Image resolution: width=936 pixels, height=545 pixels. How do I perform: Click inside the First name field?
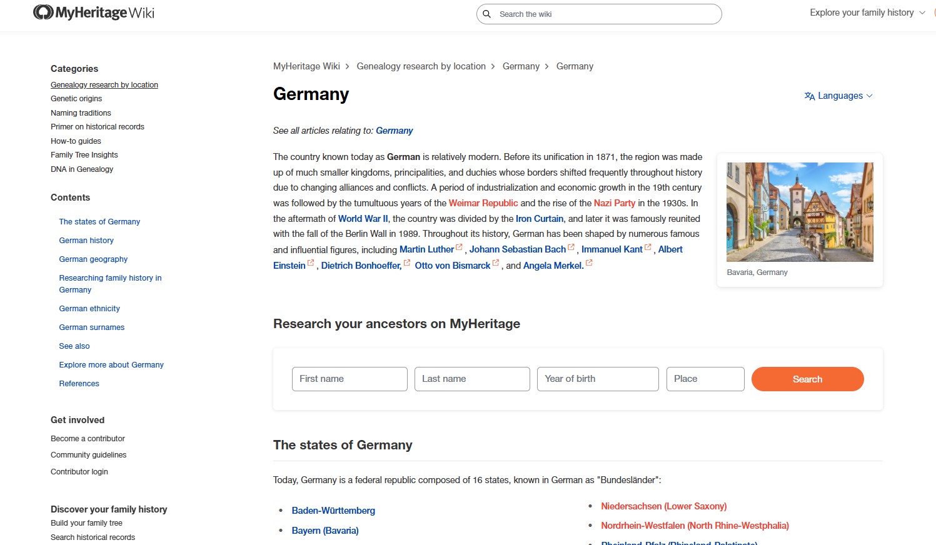[x=349, y=379]
